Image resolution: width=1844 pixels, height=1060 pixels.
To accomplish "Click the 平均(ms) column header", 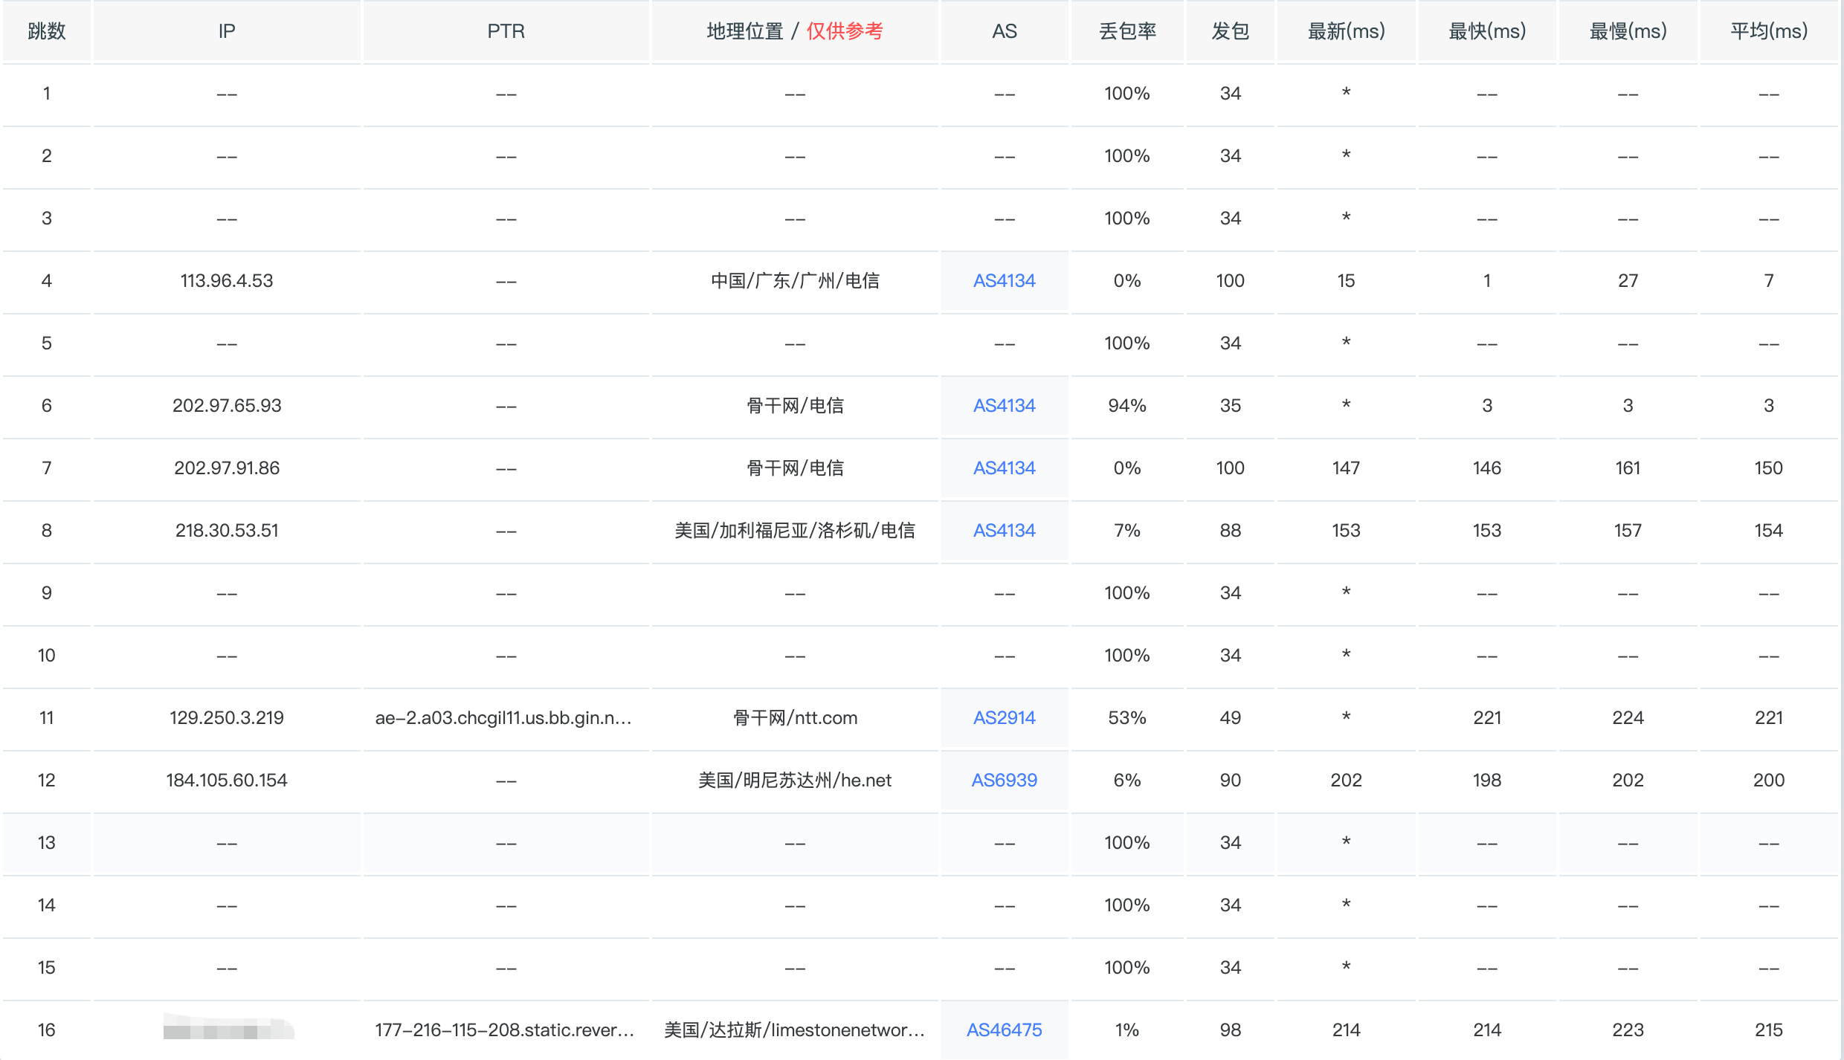I will tap(1768, 31).
